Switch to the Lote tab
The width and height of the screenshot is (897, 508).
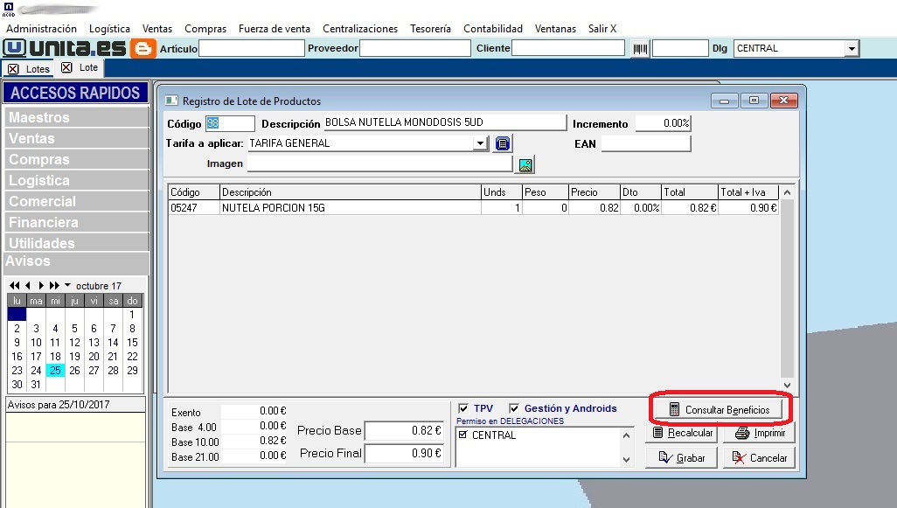88,67
